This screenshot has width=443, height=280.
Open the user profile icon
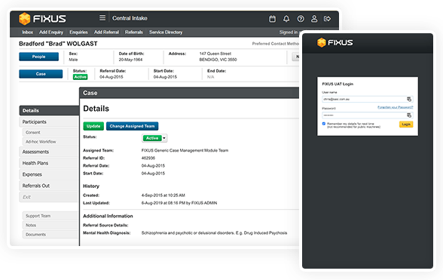click(314, 19)
